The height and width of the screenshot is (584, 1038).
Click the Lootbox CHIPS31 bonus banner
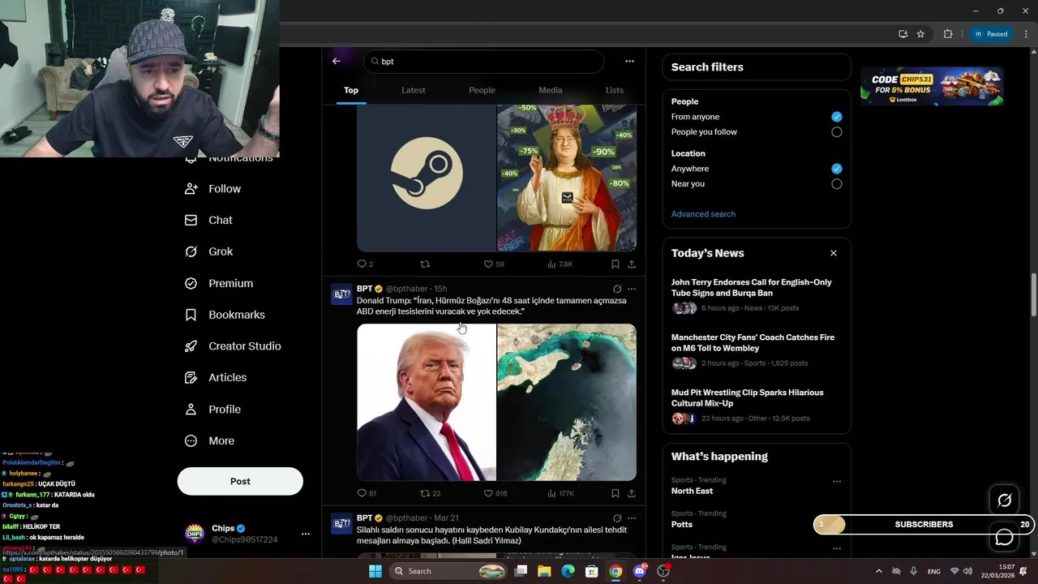[x=932, y=87]
